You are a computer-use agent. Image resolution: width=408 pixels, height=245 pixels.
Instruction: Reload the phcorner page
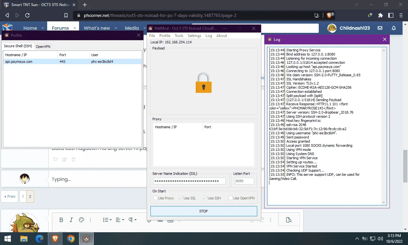pyautogui.click(x=27, y=15)
